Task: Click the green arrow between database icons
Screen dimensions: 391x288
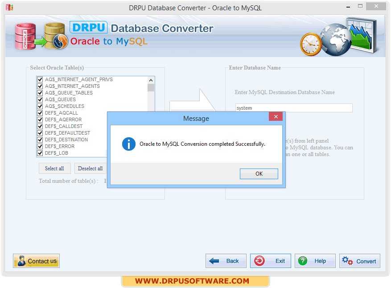Action: [41, 41]
